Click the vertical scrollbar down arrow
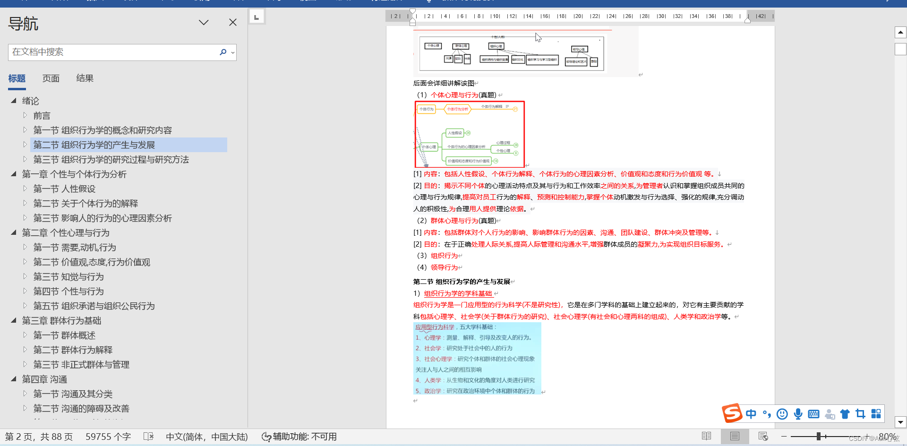Image resolution: width=907 pixels, height=446 pixels. click(900, 422)
